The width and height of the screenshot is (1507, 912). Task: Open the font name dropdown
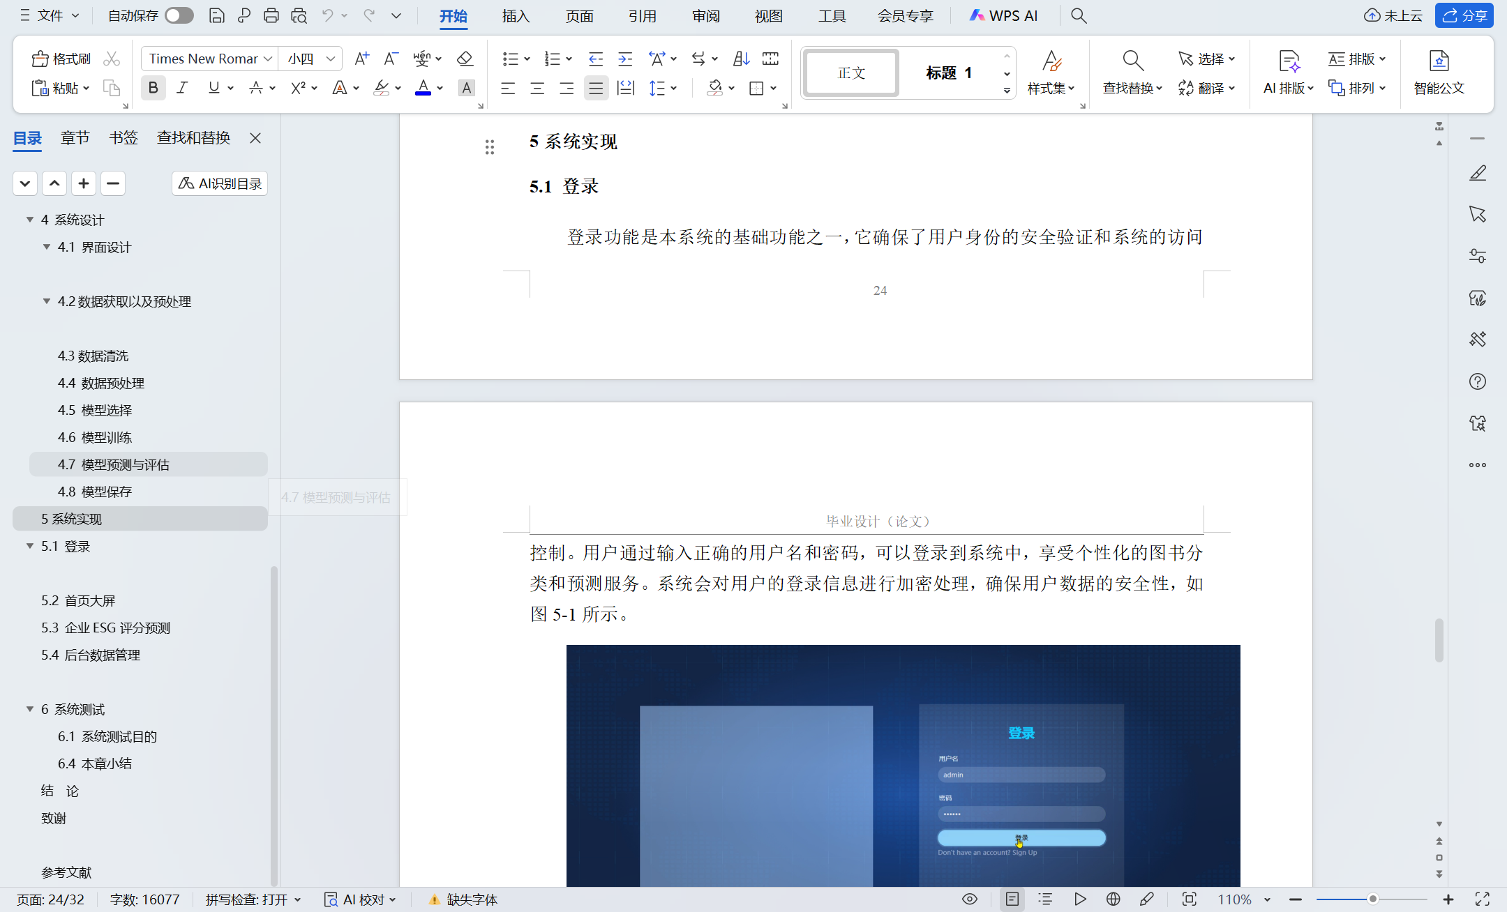(x=268, y=59)
